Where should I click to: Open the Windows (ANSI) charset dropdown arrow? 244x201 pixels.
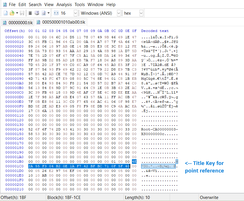click(119, 13)
